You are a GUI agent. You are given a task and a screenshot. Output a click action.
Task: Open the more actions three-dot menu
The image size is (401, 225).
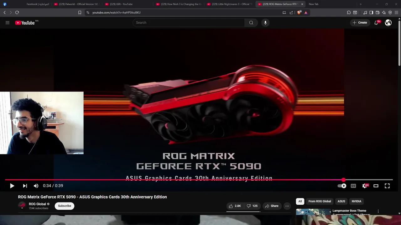[x=287, y=206]
